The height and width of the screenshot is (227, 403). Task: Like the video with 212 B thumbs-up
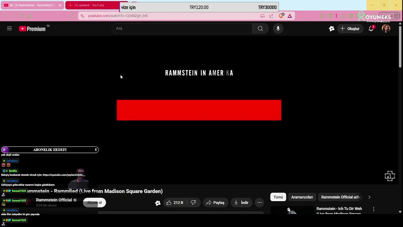[175, 203]
